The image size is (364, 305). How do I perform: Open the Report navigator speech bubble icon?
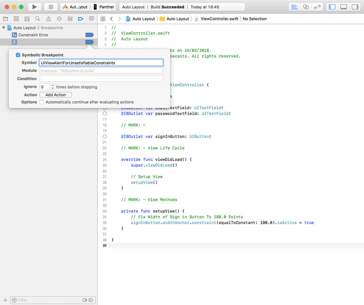[x=91, y=18]
